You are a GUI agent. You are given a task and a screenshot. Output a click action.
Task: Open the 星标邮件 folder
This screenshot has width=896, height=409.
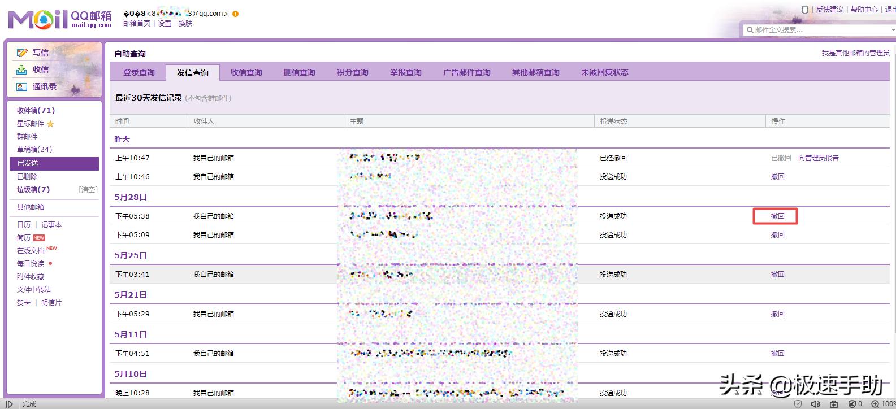tap(31, 124)
